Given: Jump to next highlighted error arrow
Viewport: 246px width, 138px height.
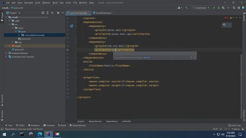Looking at the screenshot, I should click(240, 18).
